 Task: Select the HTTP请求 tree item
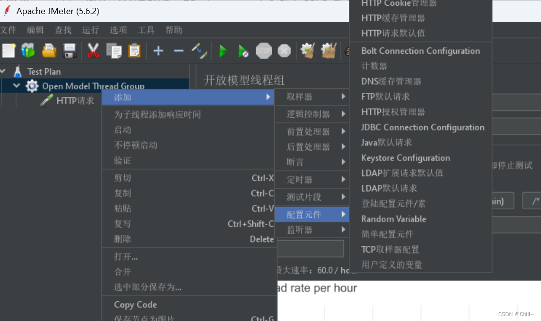75,101
